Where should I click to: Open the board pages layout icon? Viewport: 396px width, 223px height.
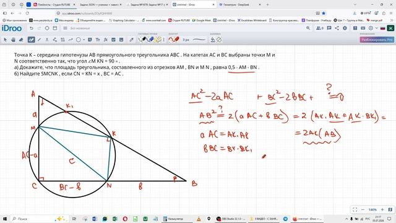(x=55, y=28)
